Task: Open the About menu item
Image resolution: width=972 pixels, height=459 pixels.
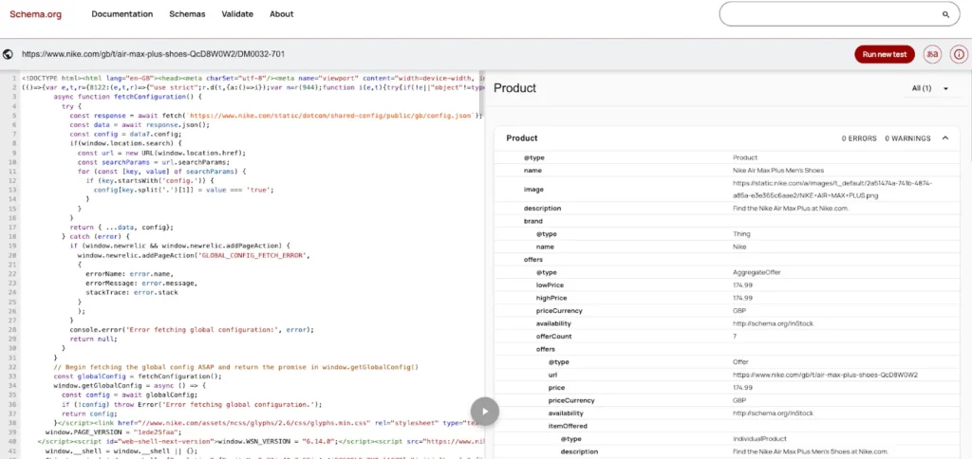Action: coord(281,14)
